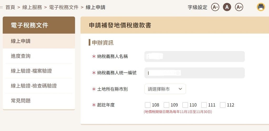This screenshot has height=131, width=269.
Task: Enable the 111 year checkbox
Action: pos(204,105)
